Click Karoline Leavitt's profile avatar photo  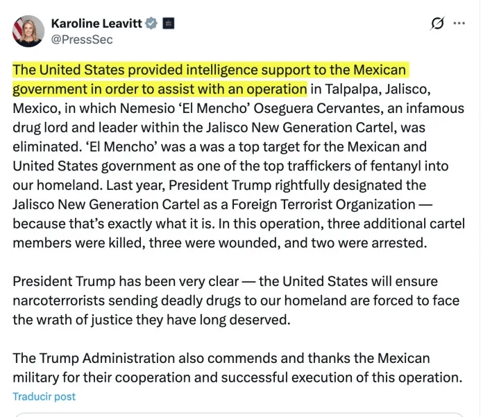point(28,31)
